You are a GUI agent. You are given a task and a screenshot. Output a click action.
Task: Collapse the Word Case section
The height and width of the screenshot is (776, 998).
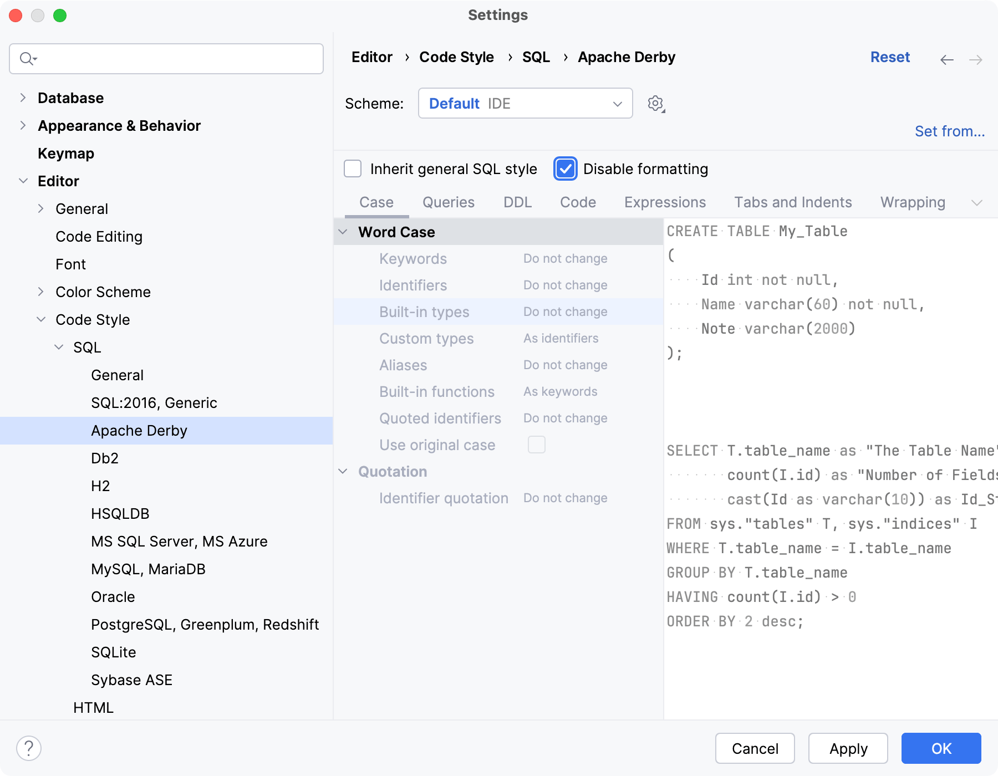(343, 232)
